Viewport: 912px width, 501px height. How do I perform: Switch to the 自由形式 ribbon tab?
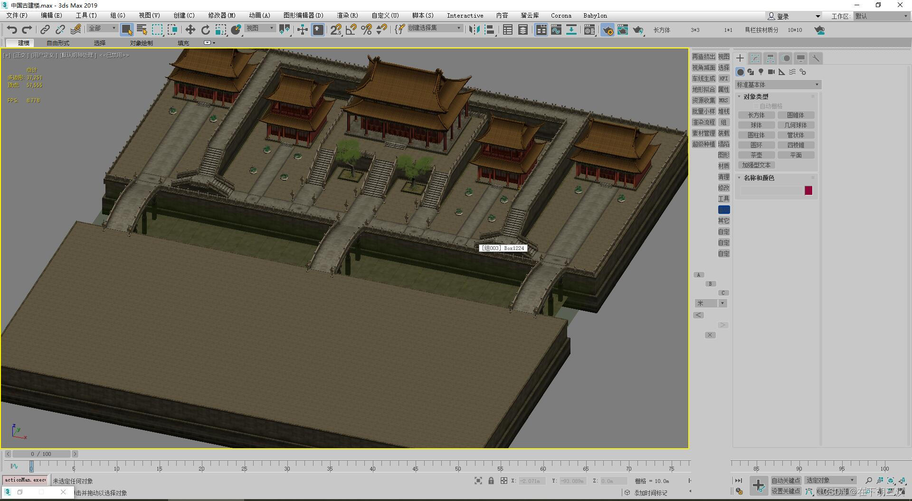[x=57, y=43]
